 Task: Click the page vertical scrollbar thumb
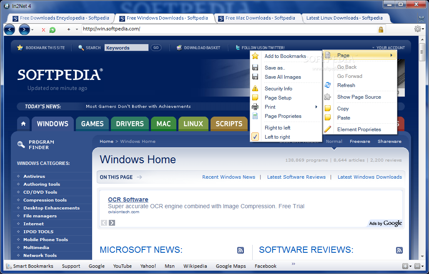point(422,52)
